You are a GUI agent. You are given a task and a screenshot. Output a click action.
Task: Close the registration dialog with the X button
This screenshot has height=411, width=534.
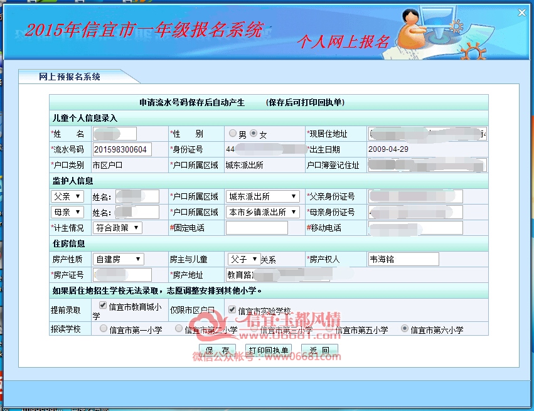click(521, 13)
